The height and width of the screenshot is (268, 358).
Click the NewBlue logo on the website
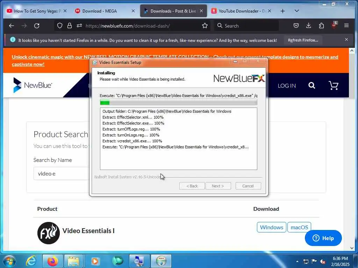(33, 85)
